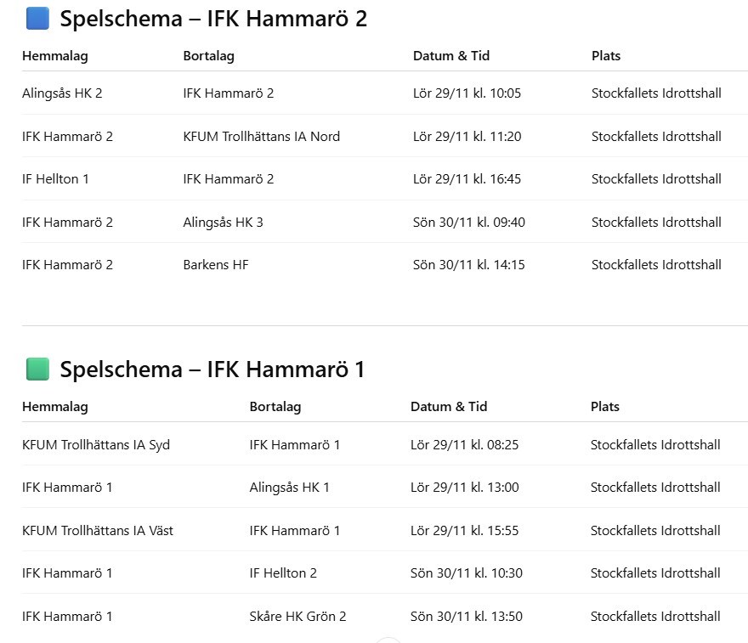This screenshot has width=748, height=643.
Task: Click Bortalag column header in Hammarö 1 table
Action: pyautogui.click(x=275, y=407)
